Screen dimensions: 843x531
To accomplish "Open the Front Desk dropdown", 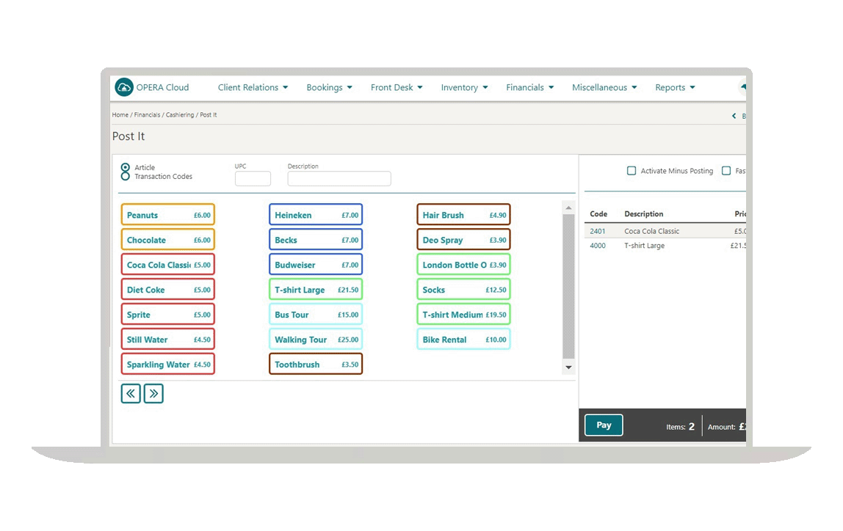I will point(397,87).
